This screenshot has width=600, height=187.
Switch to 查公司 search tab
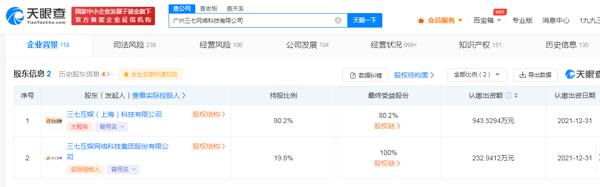click(182, 9)
